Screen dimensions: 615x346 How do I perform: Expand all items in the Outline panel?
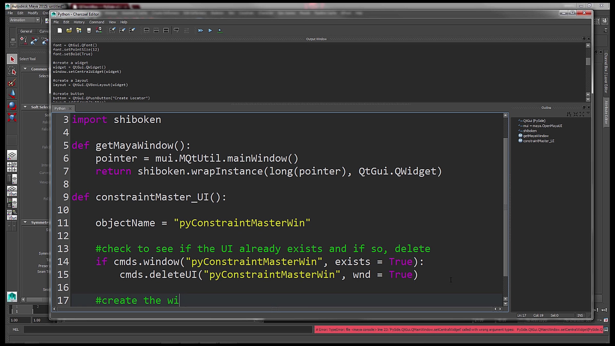[x=582, y=114]
